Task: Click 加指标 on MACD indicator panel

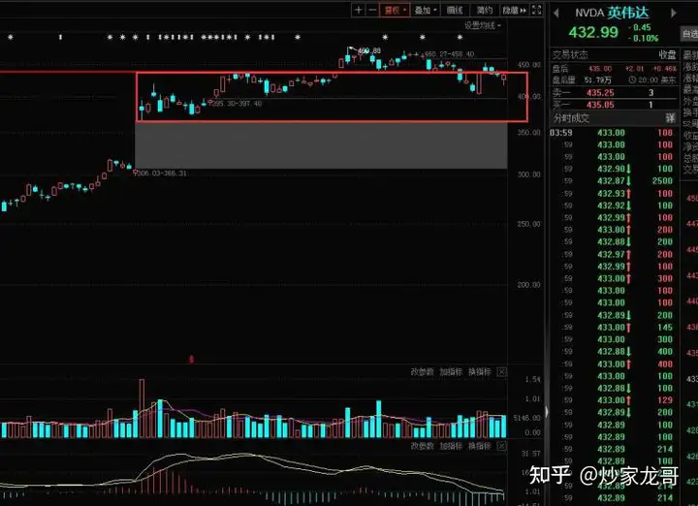Action: click(x=451, y=446)
